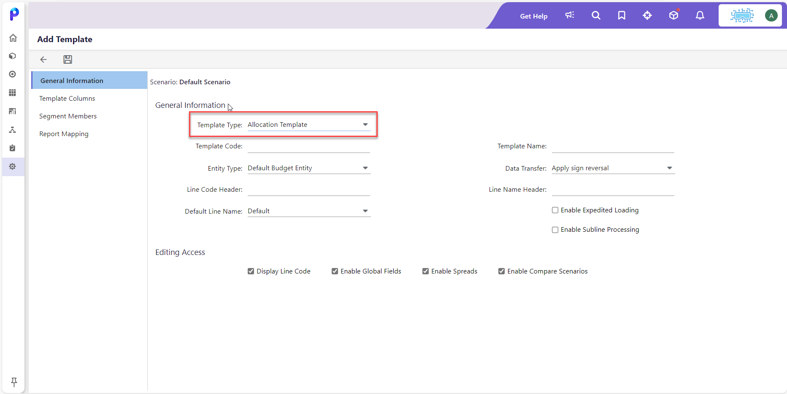Save the template with disk icon
The image size is (787, 394).
[68, 59]
